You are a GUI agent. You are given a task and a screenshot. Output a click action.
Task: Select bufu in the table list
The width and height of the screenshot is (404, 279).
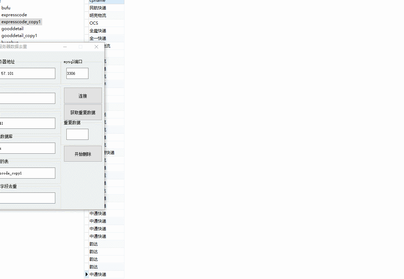click(6, 8)
